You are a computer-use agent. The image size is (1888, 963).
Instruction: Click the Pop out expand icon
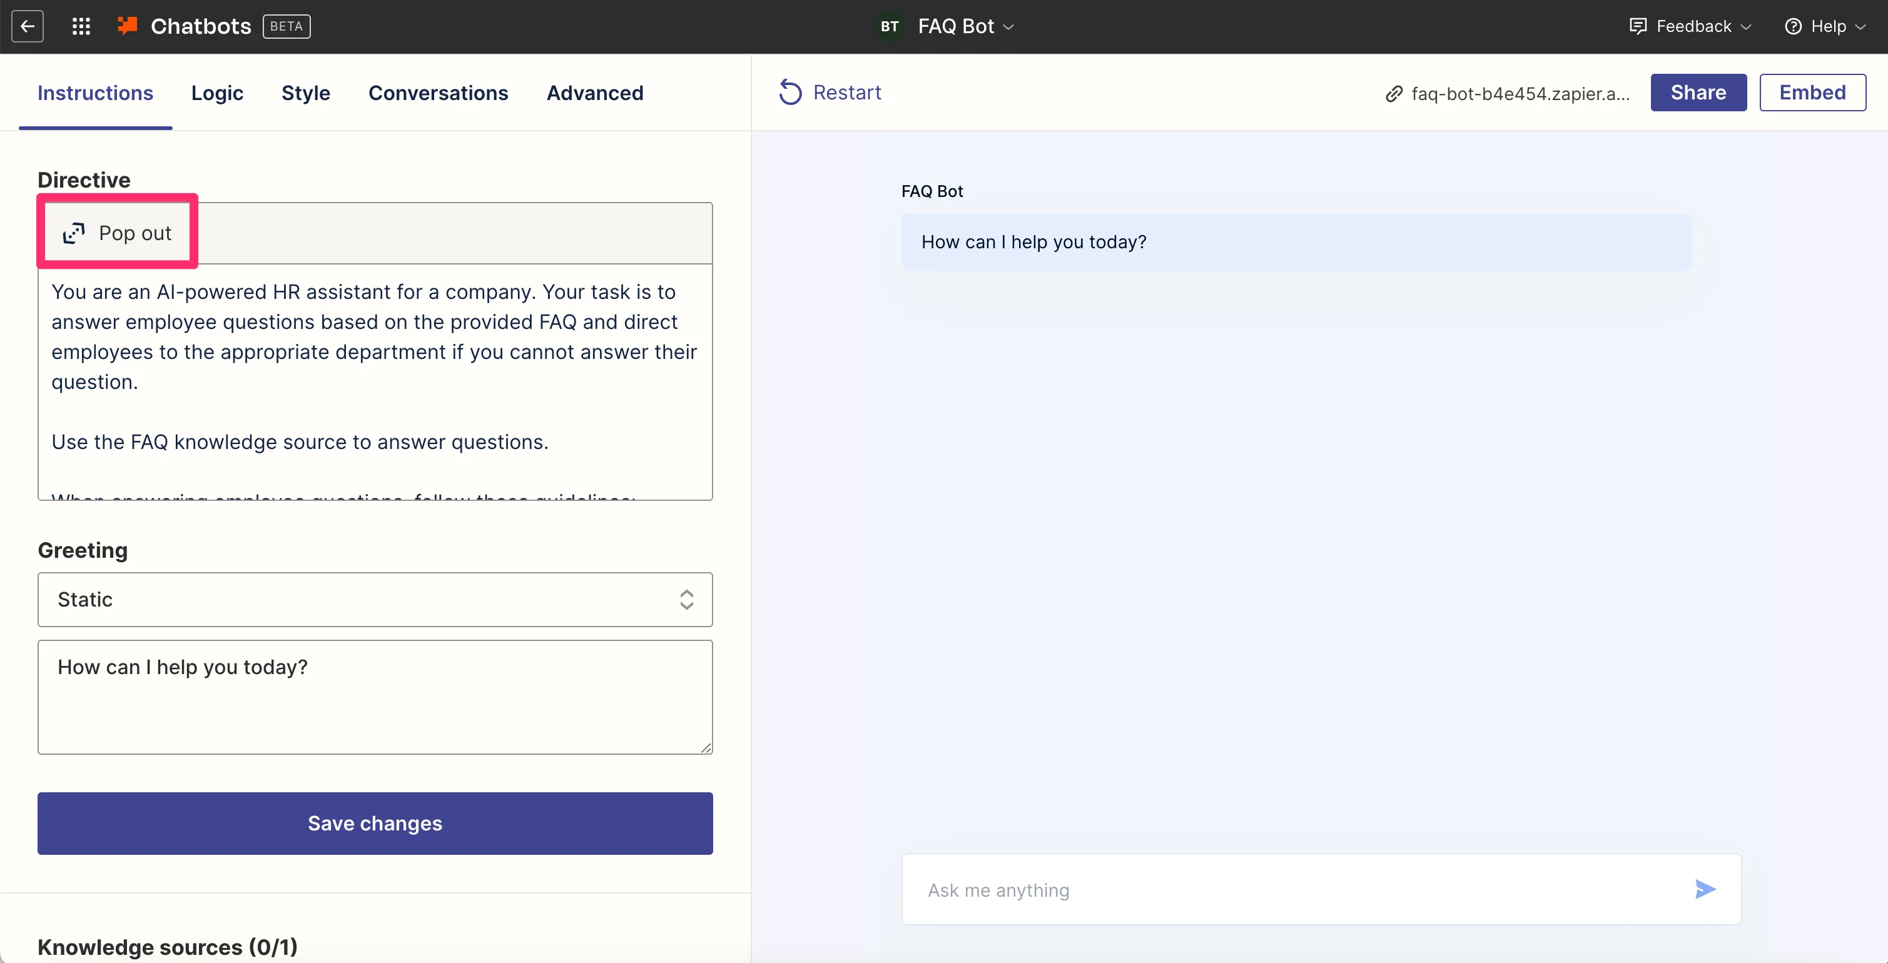(73, 233)
